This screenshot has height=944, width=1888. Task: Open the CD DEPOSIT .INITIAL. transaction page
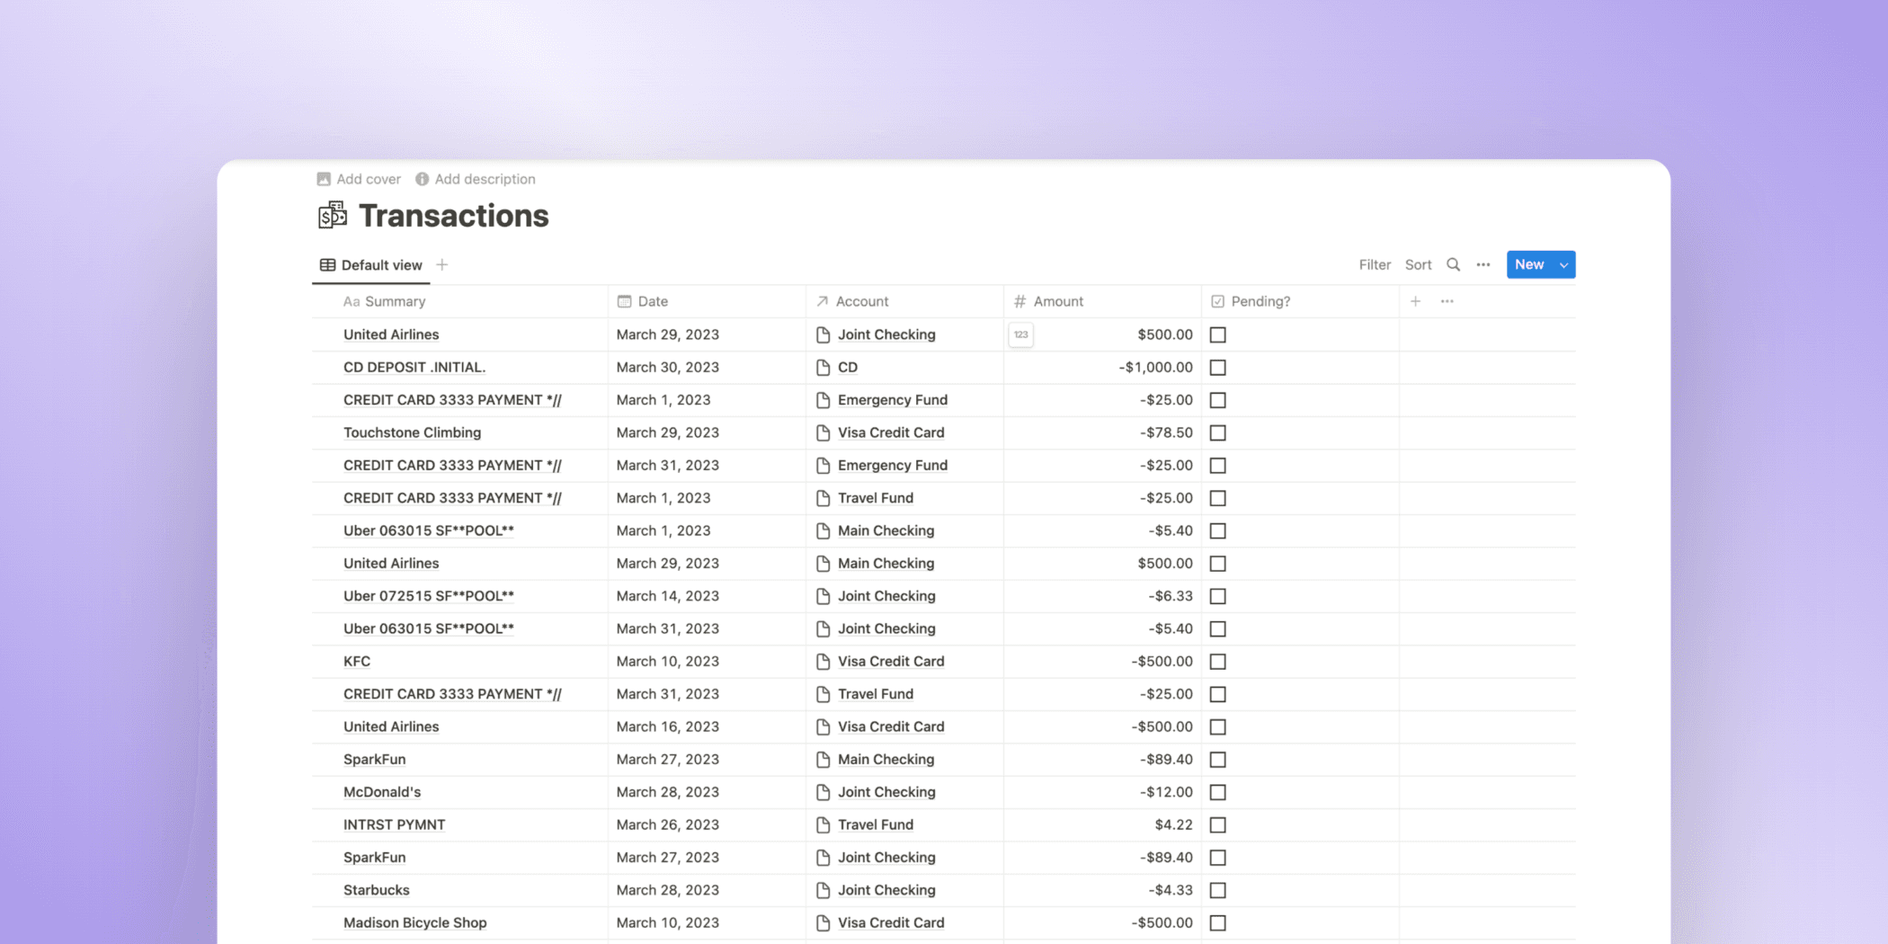coord(414,367)
